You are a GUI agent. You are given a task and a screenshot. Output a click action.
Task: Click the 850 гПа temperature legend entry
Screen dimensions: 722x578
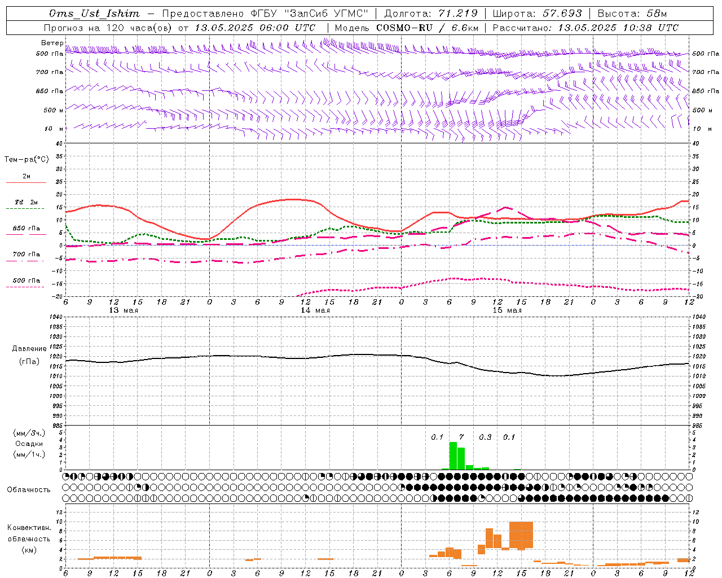[x=27, y=229]
